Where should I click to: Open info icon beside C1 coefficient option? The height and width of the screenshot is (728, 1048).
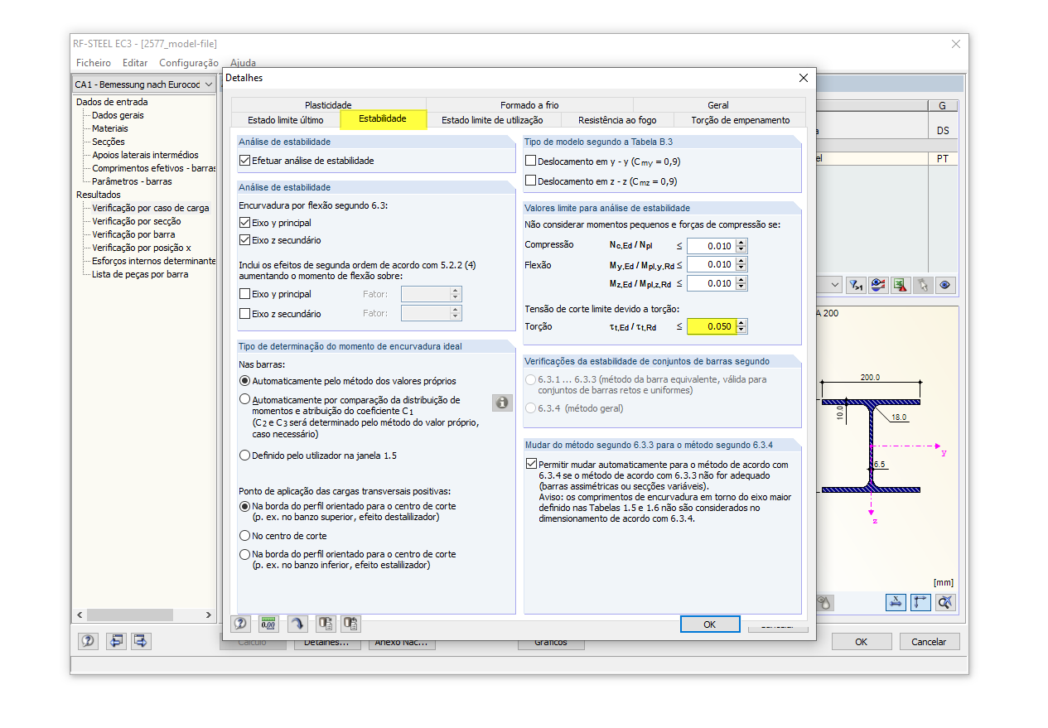502,403
